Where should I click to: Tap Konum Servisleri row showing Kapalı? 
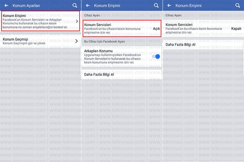point(203,28)
